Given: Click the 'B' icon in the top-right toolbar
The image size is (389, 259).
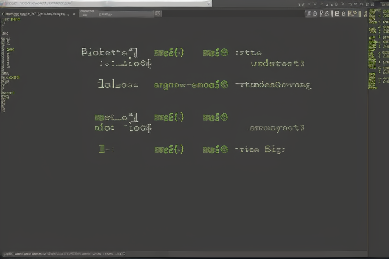Looking at the screenshot, I should [x=337, y=14].
